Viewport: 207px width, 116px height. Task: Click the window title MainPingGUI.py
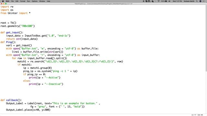[103, 4]
